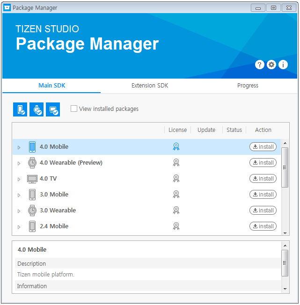This screenshot has height=305, width=300.
Task: Install the 3.0 Mobile package
Action: point(263,194)
